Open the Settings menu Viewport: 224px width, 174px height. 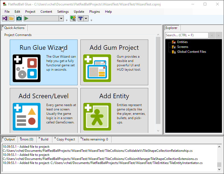pyautogui.click(x=63, y=12)
